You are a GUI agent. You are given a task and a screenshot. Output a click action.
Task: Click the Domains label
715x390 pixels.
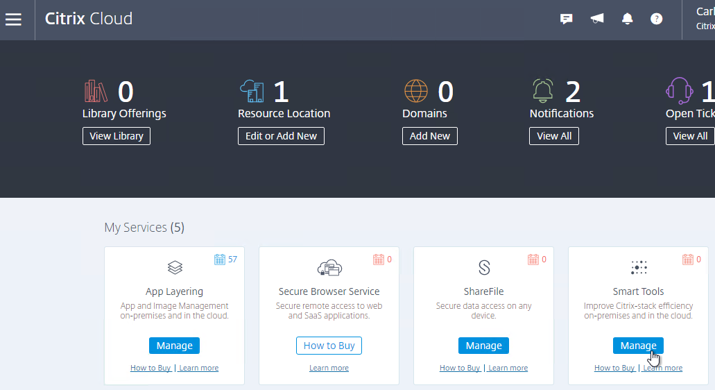(x=424, y=114)
